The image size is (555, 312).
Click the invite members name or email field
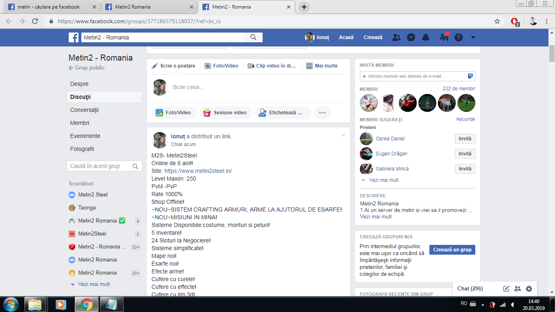(x=417, y=76)
